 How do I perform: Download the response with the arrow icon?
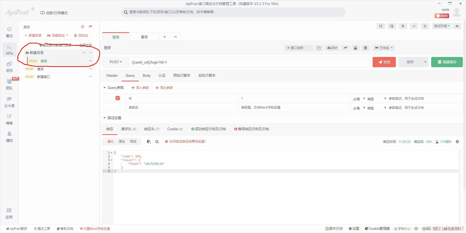click(x=457, y=142)
